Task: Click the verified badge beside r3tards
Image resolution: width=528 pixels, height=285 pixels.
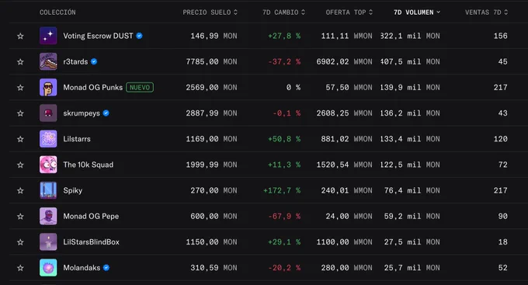Action: click(x=94, y=61)
